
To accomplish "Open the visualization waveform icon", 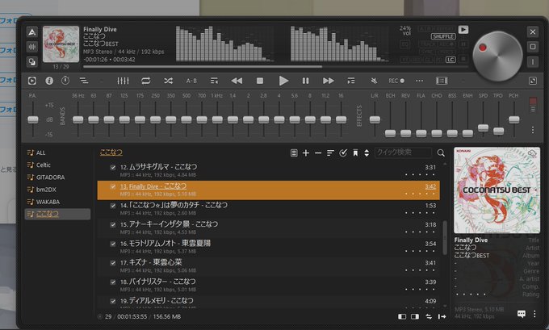I will pyautogui.click(x=32, y=47).
